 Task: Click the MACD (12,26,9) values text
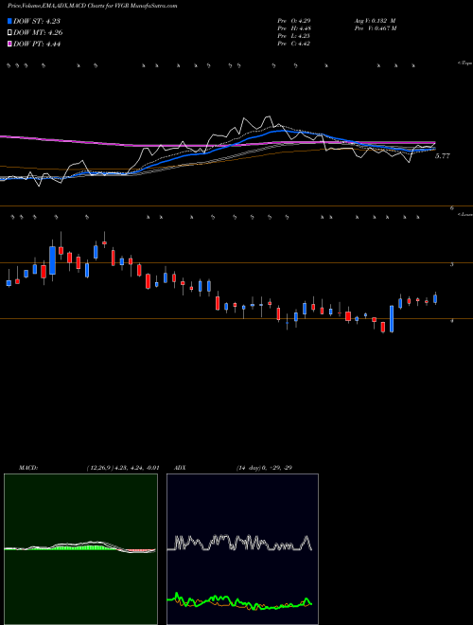(x=123, y=468)
